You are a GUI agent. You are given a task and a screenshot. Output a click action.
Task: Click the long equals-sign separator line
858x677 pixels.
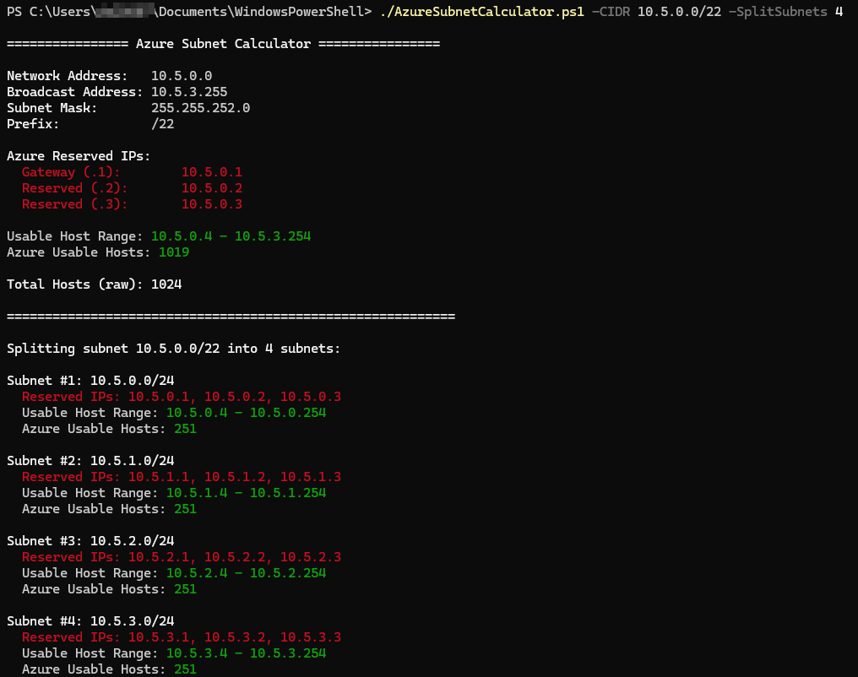[231, 317]
